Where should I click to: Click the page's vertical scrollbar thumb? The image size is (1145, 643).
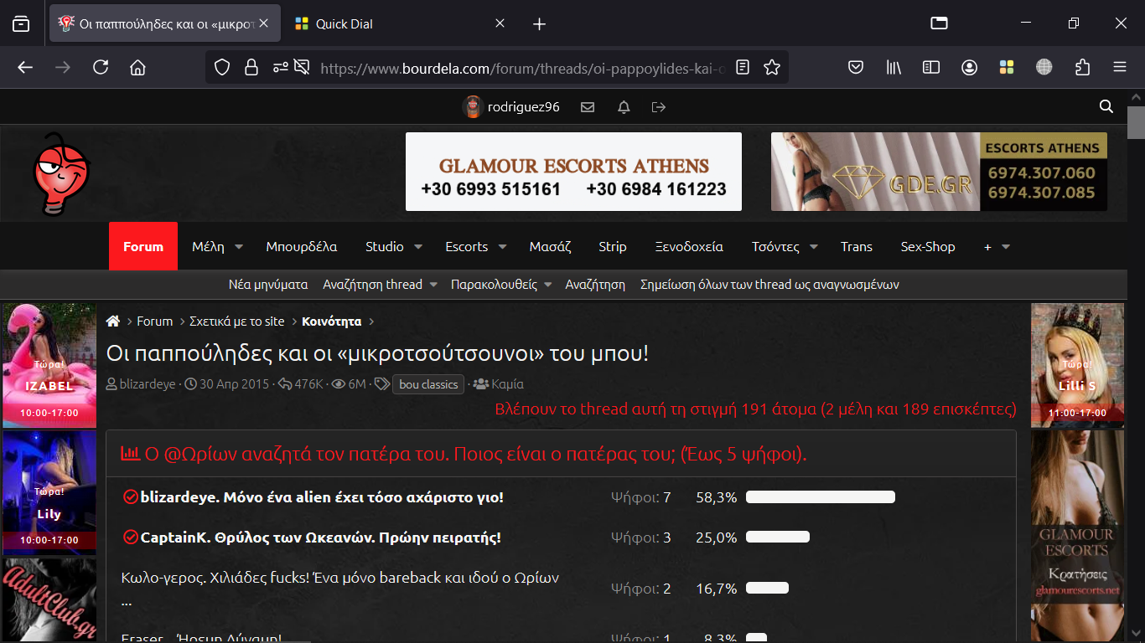tap(1136, 123)
